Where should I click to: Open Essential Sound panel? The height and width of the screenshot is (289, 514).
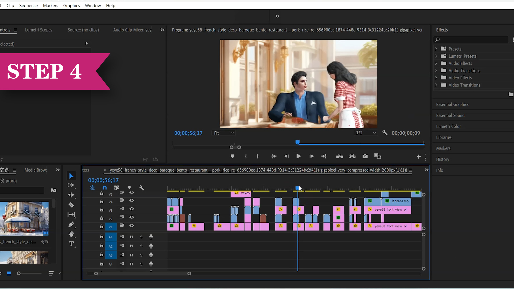(450, 115)
